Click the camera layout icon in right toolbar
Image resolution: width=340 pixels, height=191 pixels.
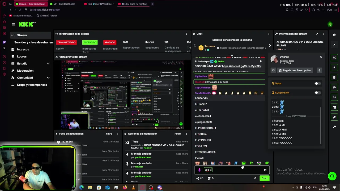click(334, 107)
